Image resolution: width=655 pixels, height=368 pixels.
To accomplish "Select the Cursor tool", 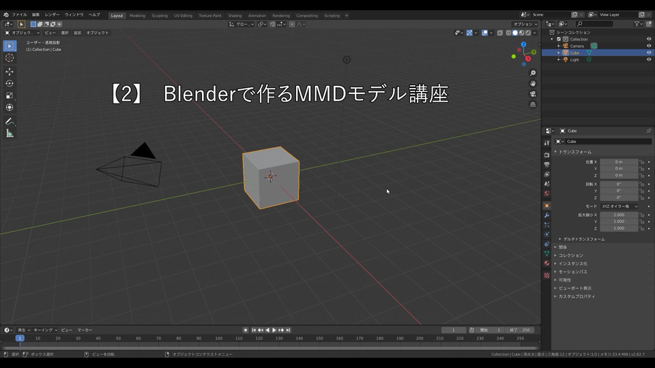I will pos(10,58).
